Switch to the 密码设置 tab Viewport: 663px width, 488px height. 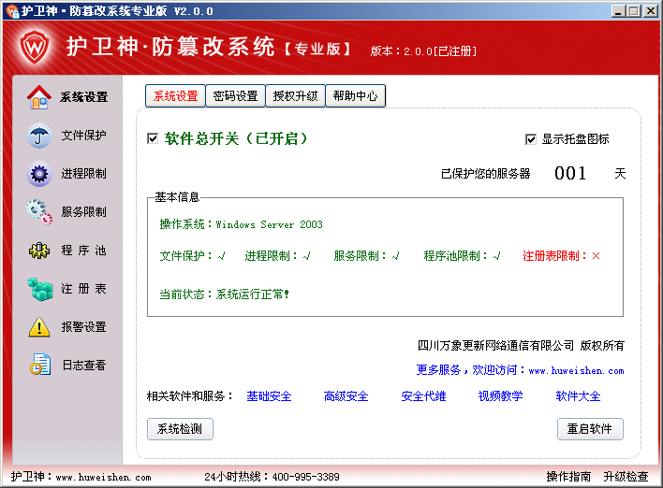pyautogui.click(x=236, y=96)
